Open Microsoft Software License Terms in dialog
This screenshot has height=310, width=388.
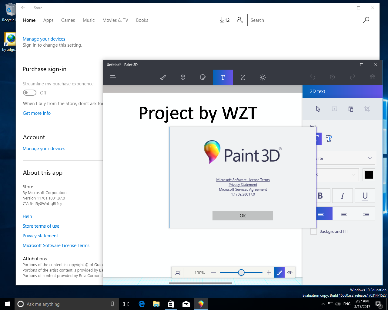(x=243, y=180)
